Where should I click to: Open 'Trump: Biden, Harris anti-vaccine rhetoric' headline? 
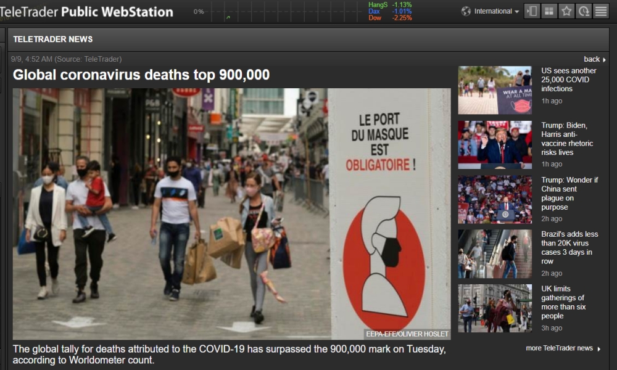click(567, 139)
